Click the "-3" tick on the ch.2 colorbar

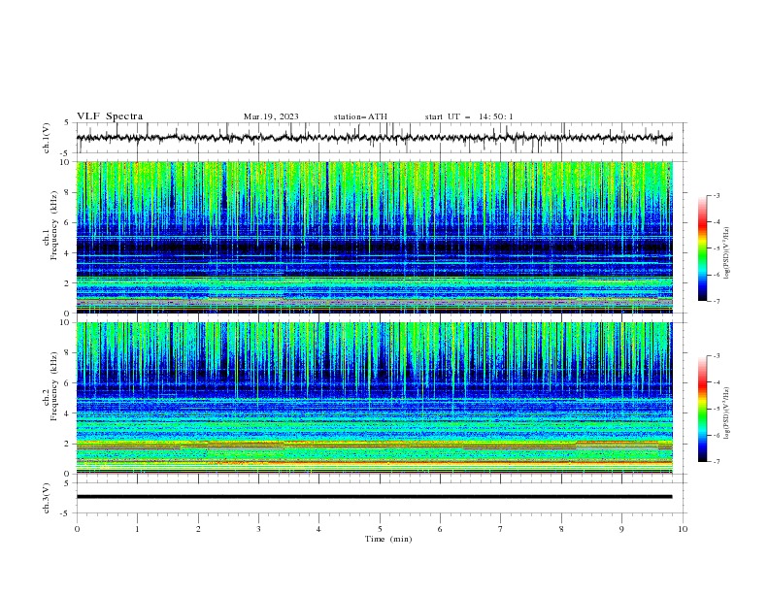(x=717, y=356)
